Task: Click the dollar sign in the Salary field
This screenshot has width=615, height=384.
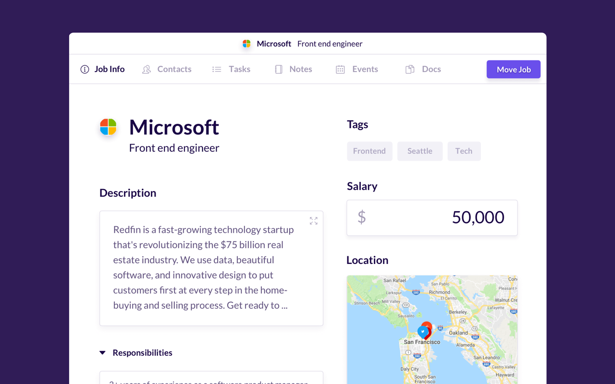Action: click(x=362, y=217)
